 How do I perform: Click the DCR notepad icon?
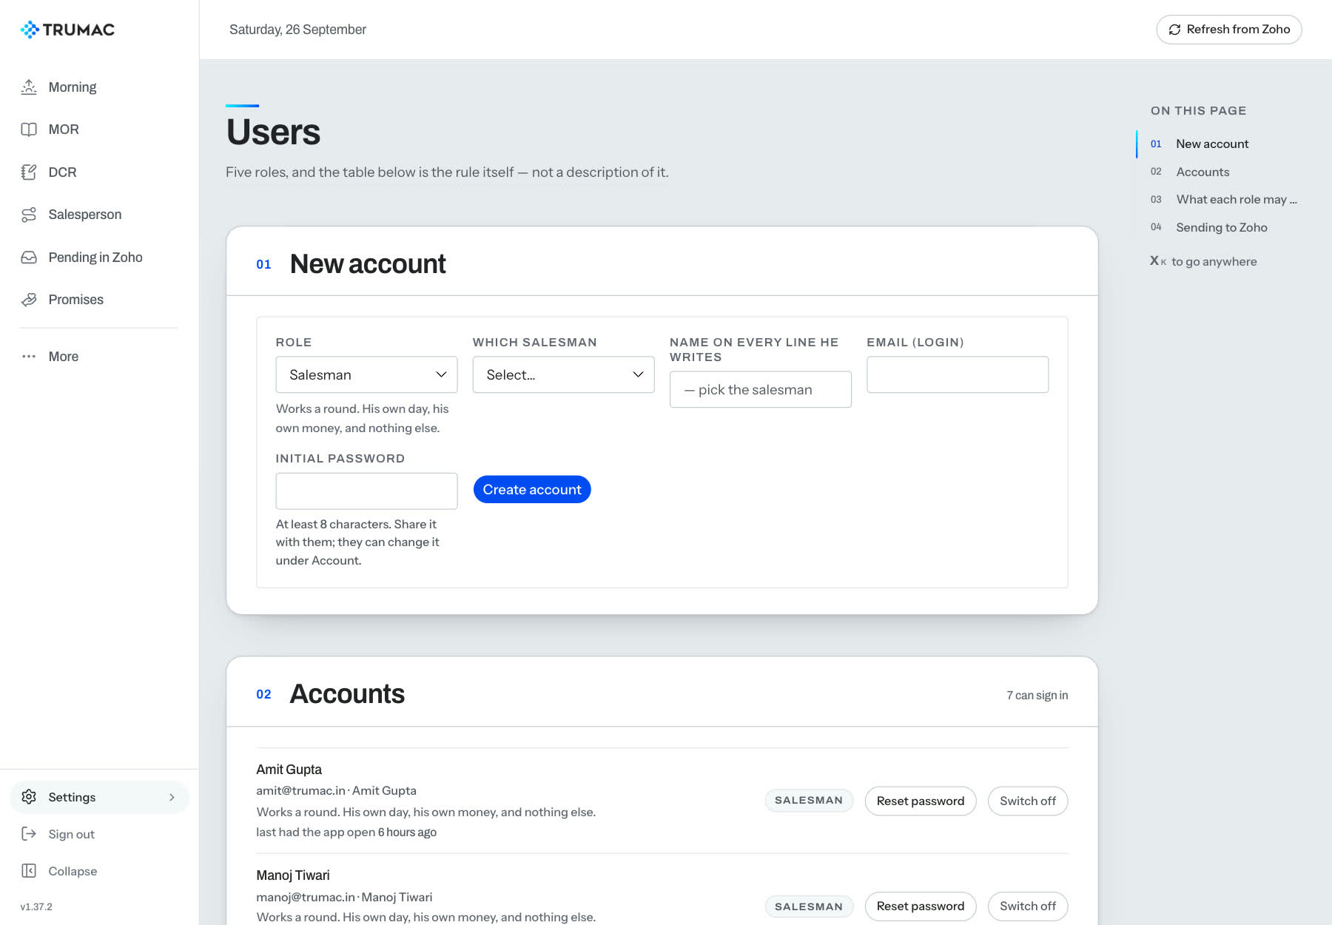[29, 172]
